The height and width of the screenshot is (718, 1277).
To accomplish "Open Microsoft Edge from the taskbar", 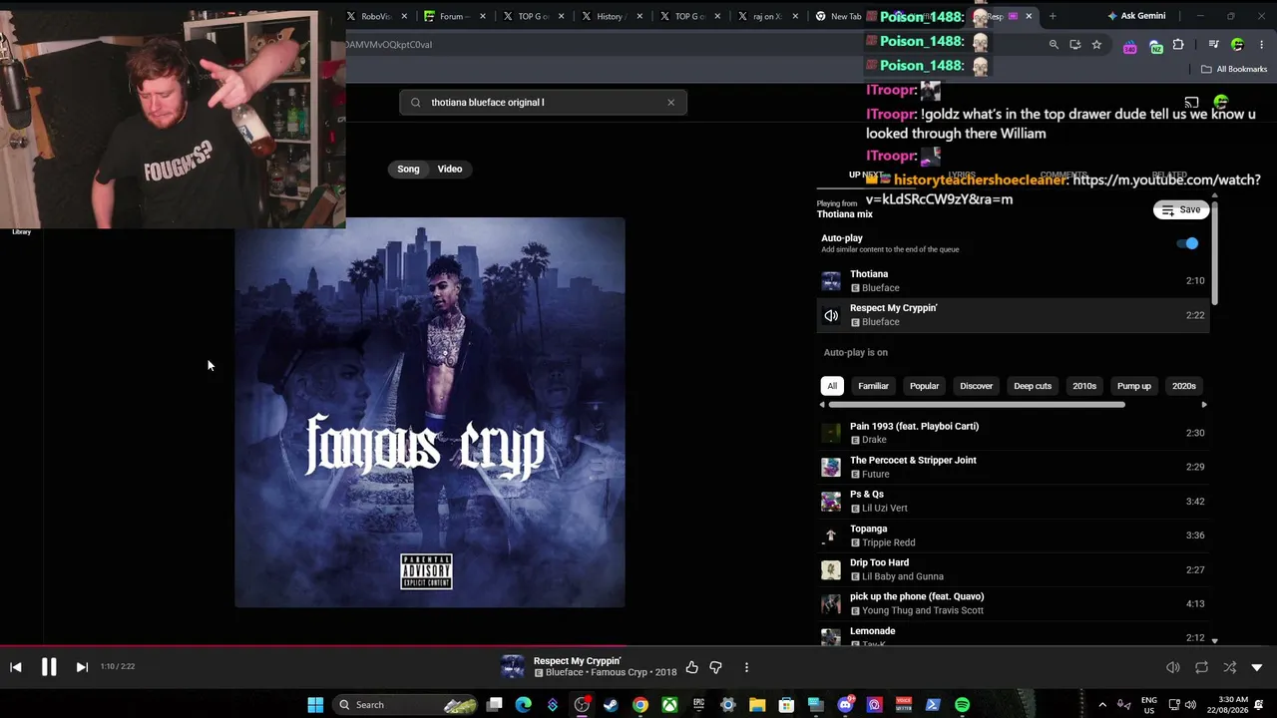I will 523,705.
